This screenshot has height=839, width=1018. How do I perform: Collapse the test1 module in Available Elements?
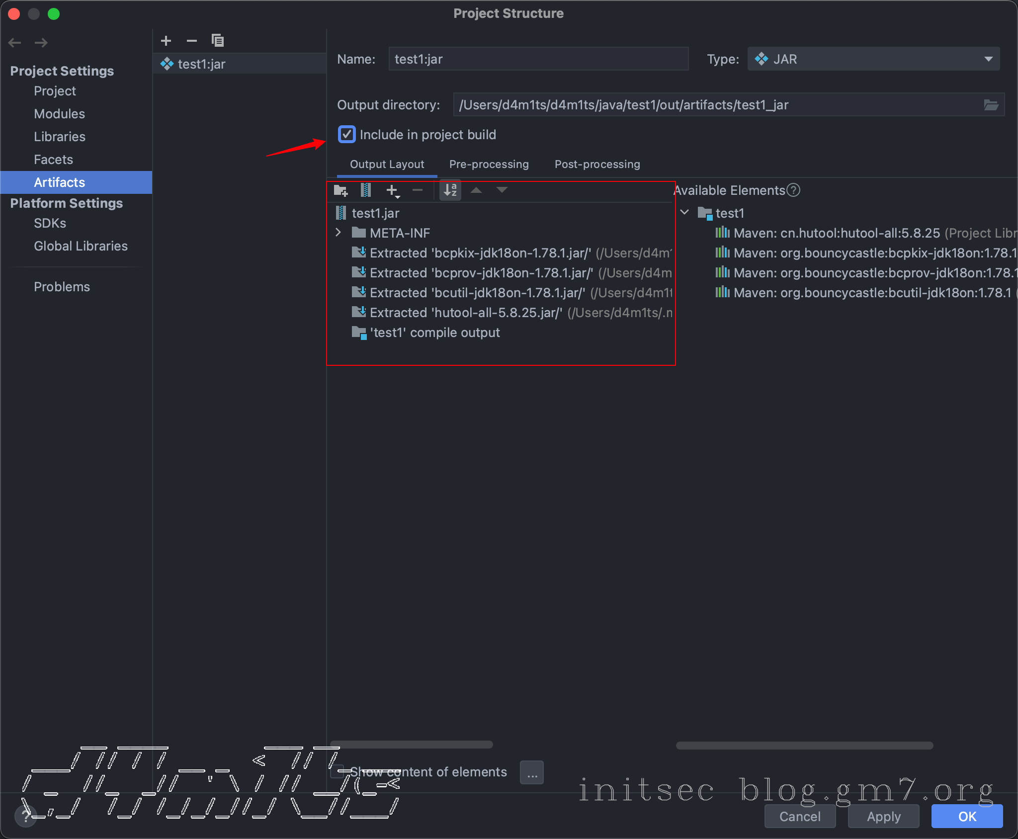pyautogui.click(x=684, y=213)
